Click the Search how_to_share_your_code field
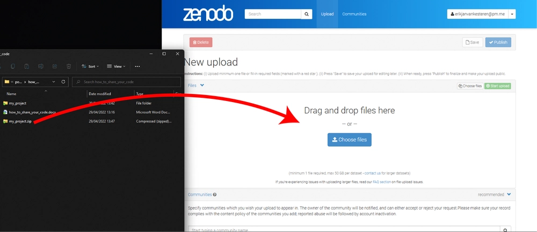Viewport: 537px width, 232px height. coord(126,82)
